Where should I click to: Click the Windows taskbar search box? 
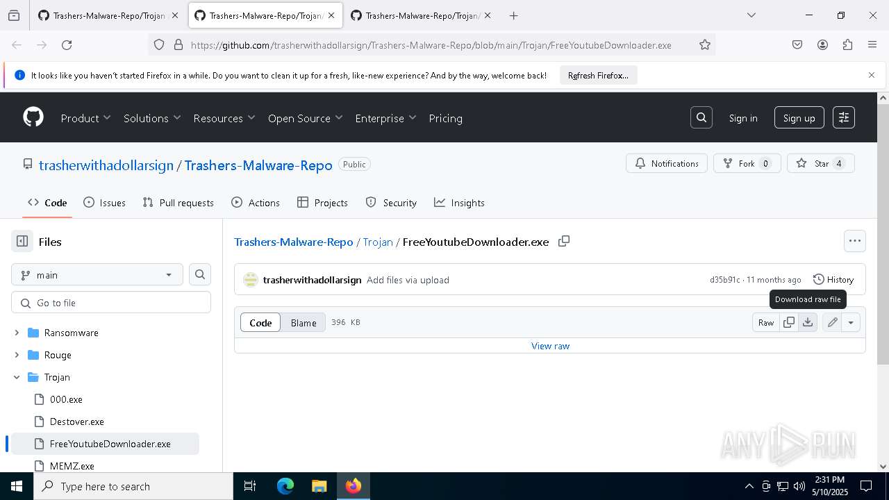(x=133, y=486)
